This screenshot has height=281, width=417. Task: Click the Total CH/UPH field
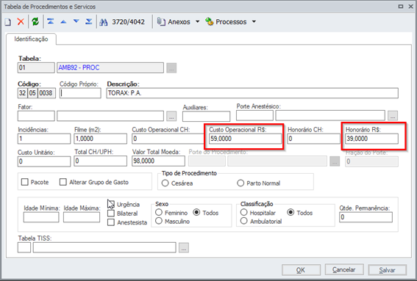(x=101, y=161)
